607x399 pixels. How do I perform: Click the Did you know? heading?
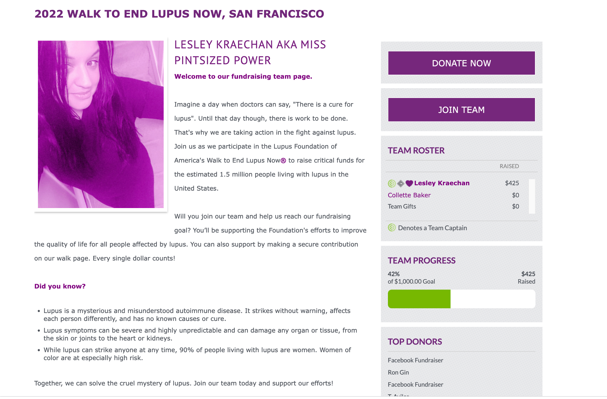coord(60,286)
